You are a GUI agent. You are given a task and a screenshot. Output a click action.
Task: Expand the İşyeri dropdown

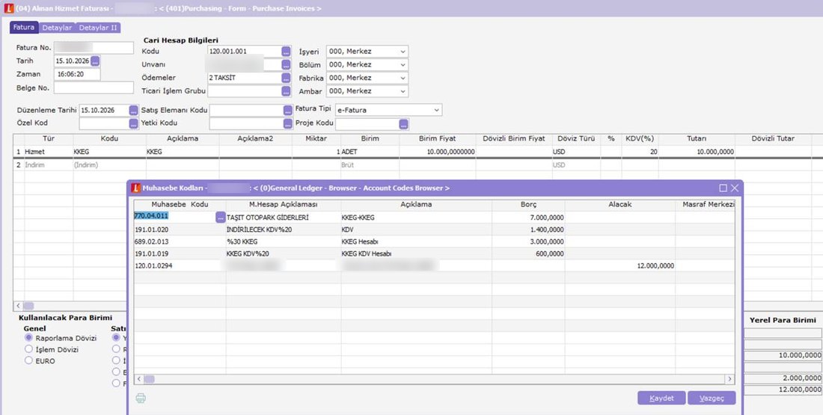tap(403, 52)
